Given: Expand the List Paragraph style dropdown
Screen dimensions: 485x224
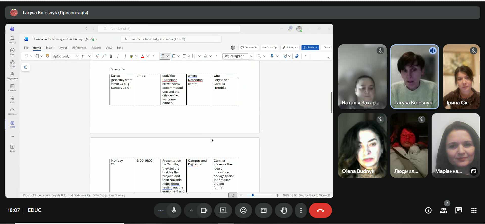Looking at the screenshot, I should coord(251,56).
